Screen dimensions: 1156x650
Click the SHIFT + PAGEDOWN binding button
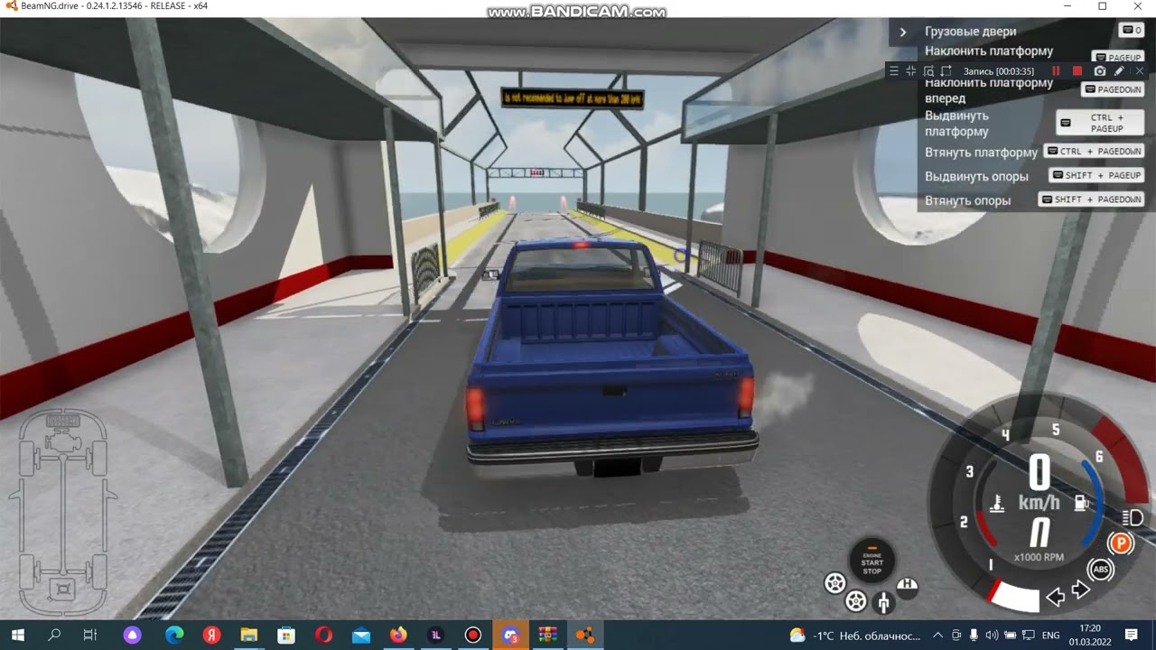1092,200
